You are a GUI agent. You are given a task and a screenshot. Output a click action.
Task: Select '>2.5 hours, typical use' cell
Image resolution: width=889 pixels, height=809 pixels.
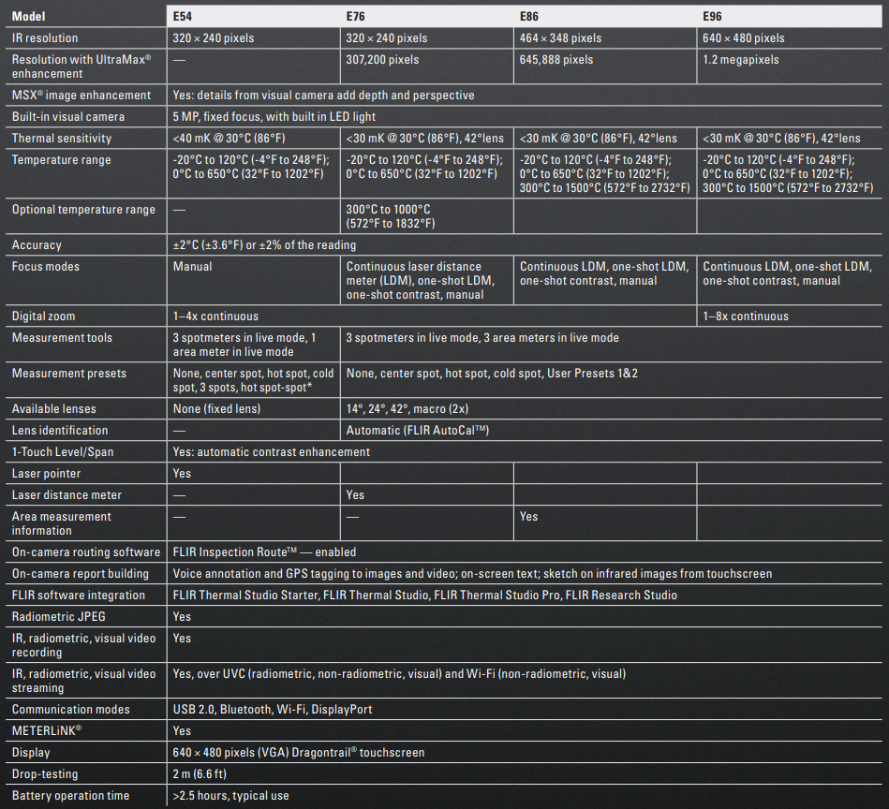pos(230,795)
